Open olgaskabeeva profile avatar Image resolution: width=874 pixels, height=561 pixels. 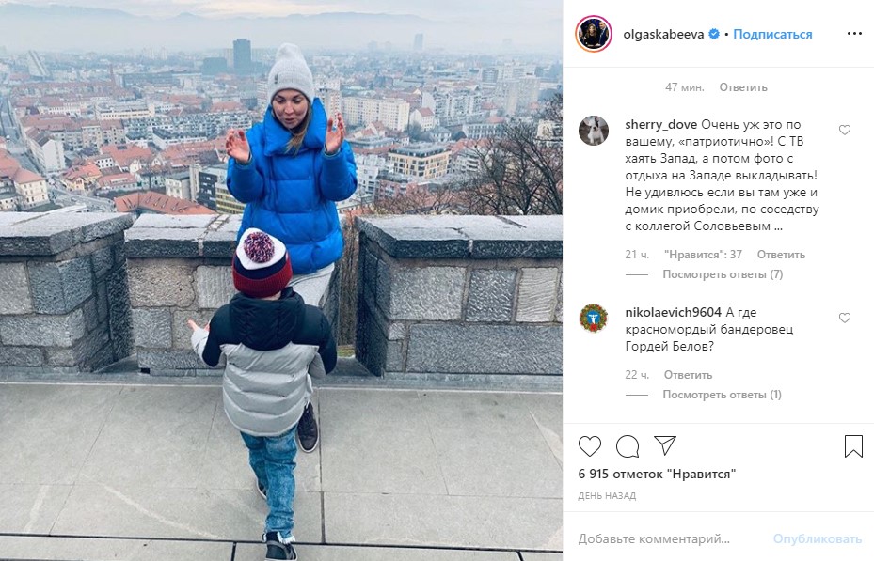594,34
